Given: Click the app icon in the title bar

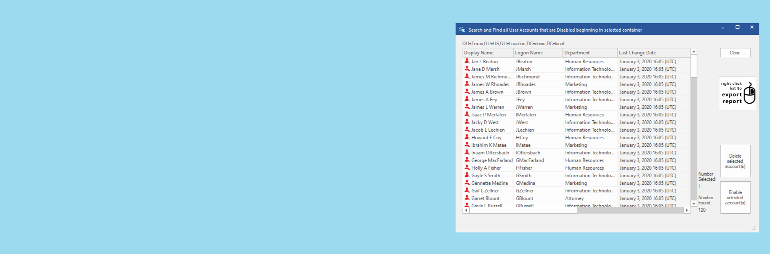Looking at the screenshot, I should point(462,30).
